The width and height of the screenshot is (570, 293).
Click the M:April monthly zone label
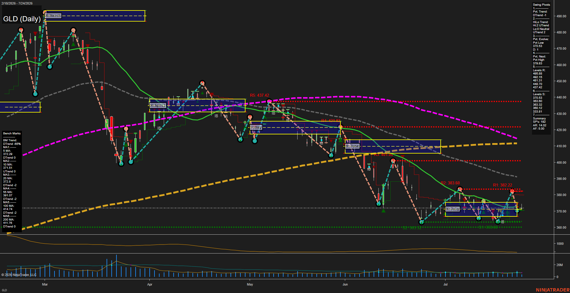pos(158,105)
